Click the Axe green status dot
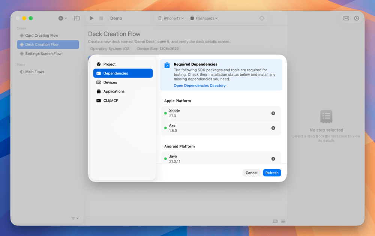Image resolution: width=375 pixels, height=236 pixels. (x=165, y=128)
